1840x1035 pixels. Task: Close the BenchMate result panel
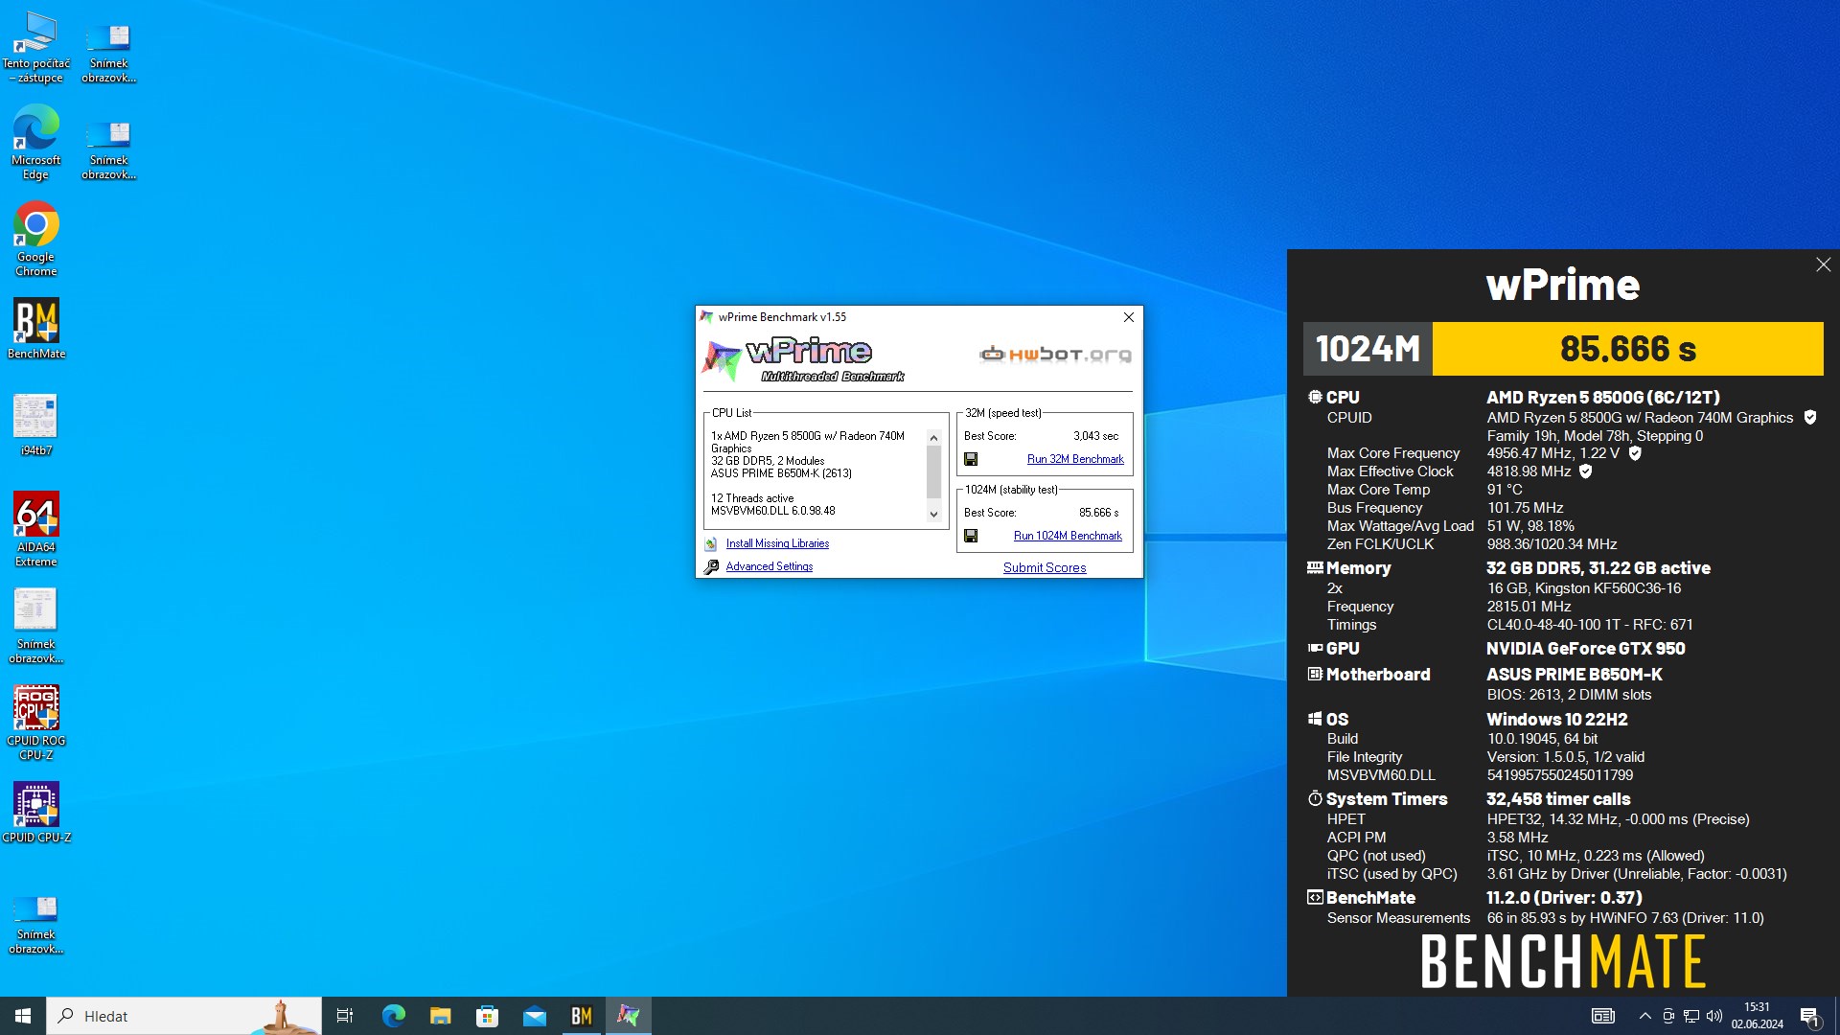pos(1823,264)
